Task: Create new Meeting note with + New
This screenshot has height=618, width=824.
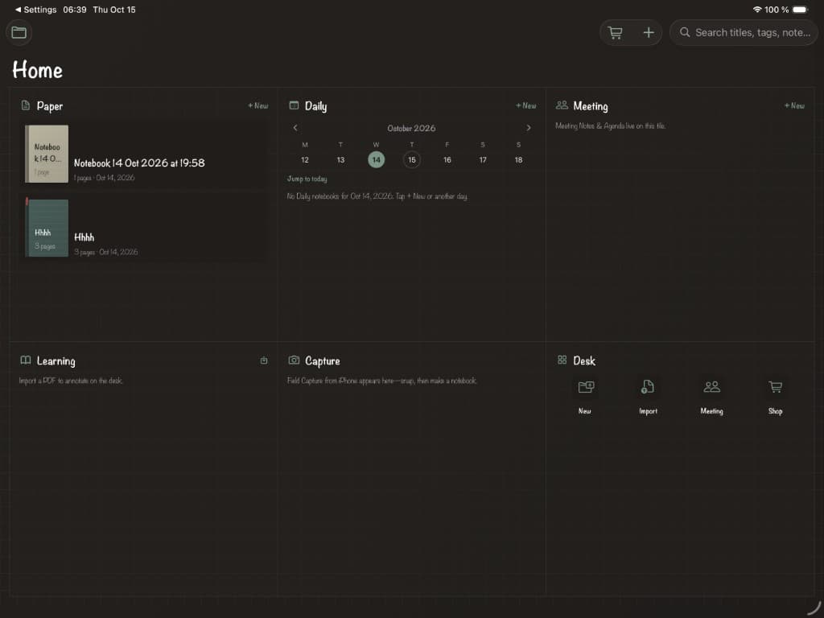Action: tap(794, 105)
